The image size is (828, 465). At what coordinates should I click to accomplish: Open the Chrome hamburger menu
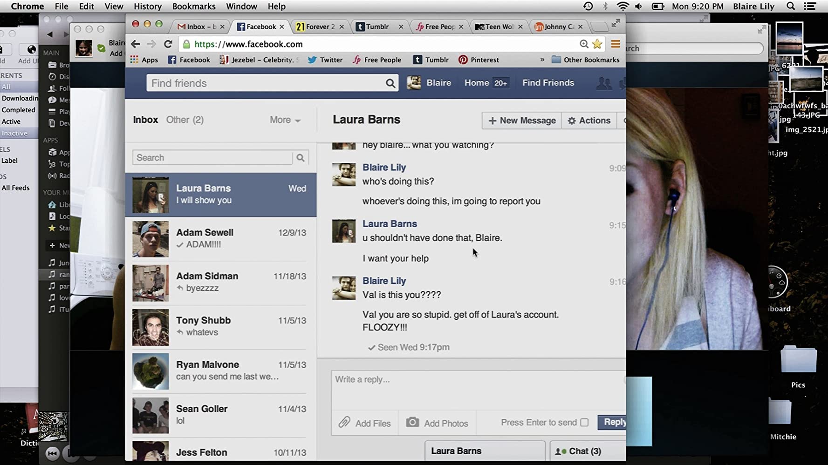click(616, 44)
